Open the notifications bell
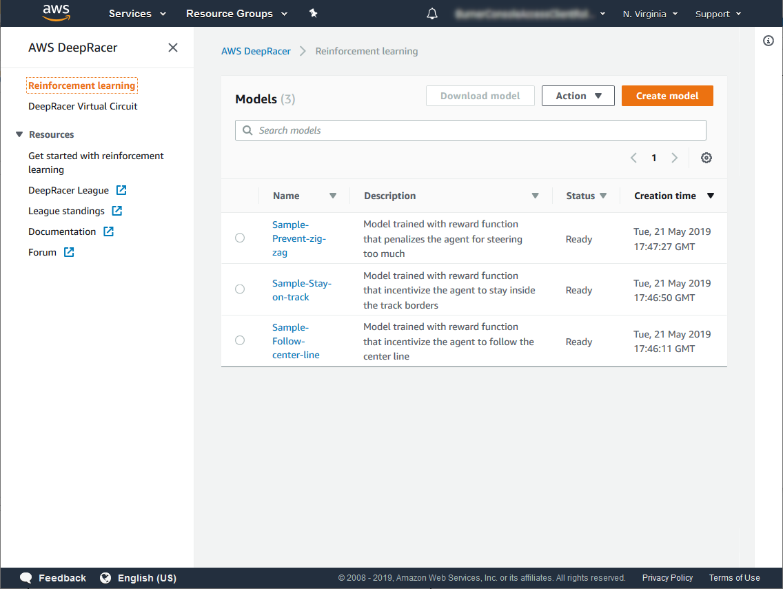The image size is (783, 589). tap(432, 14)
